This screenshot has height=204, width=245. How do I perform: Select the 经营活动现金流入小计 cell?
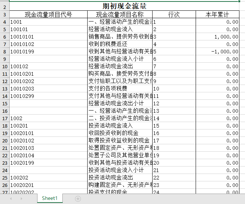(120, 59)
